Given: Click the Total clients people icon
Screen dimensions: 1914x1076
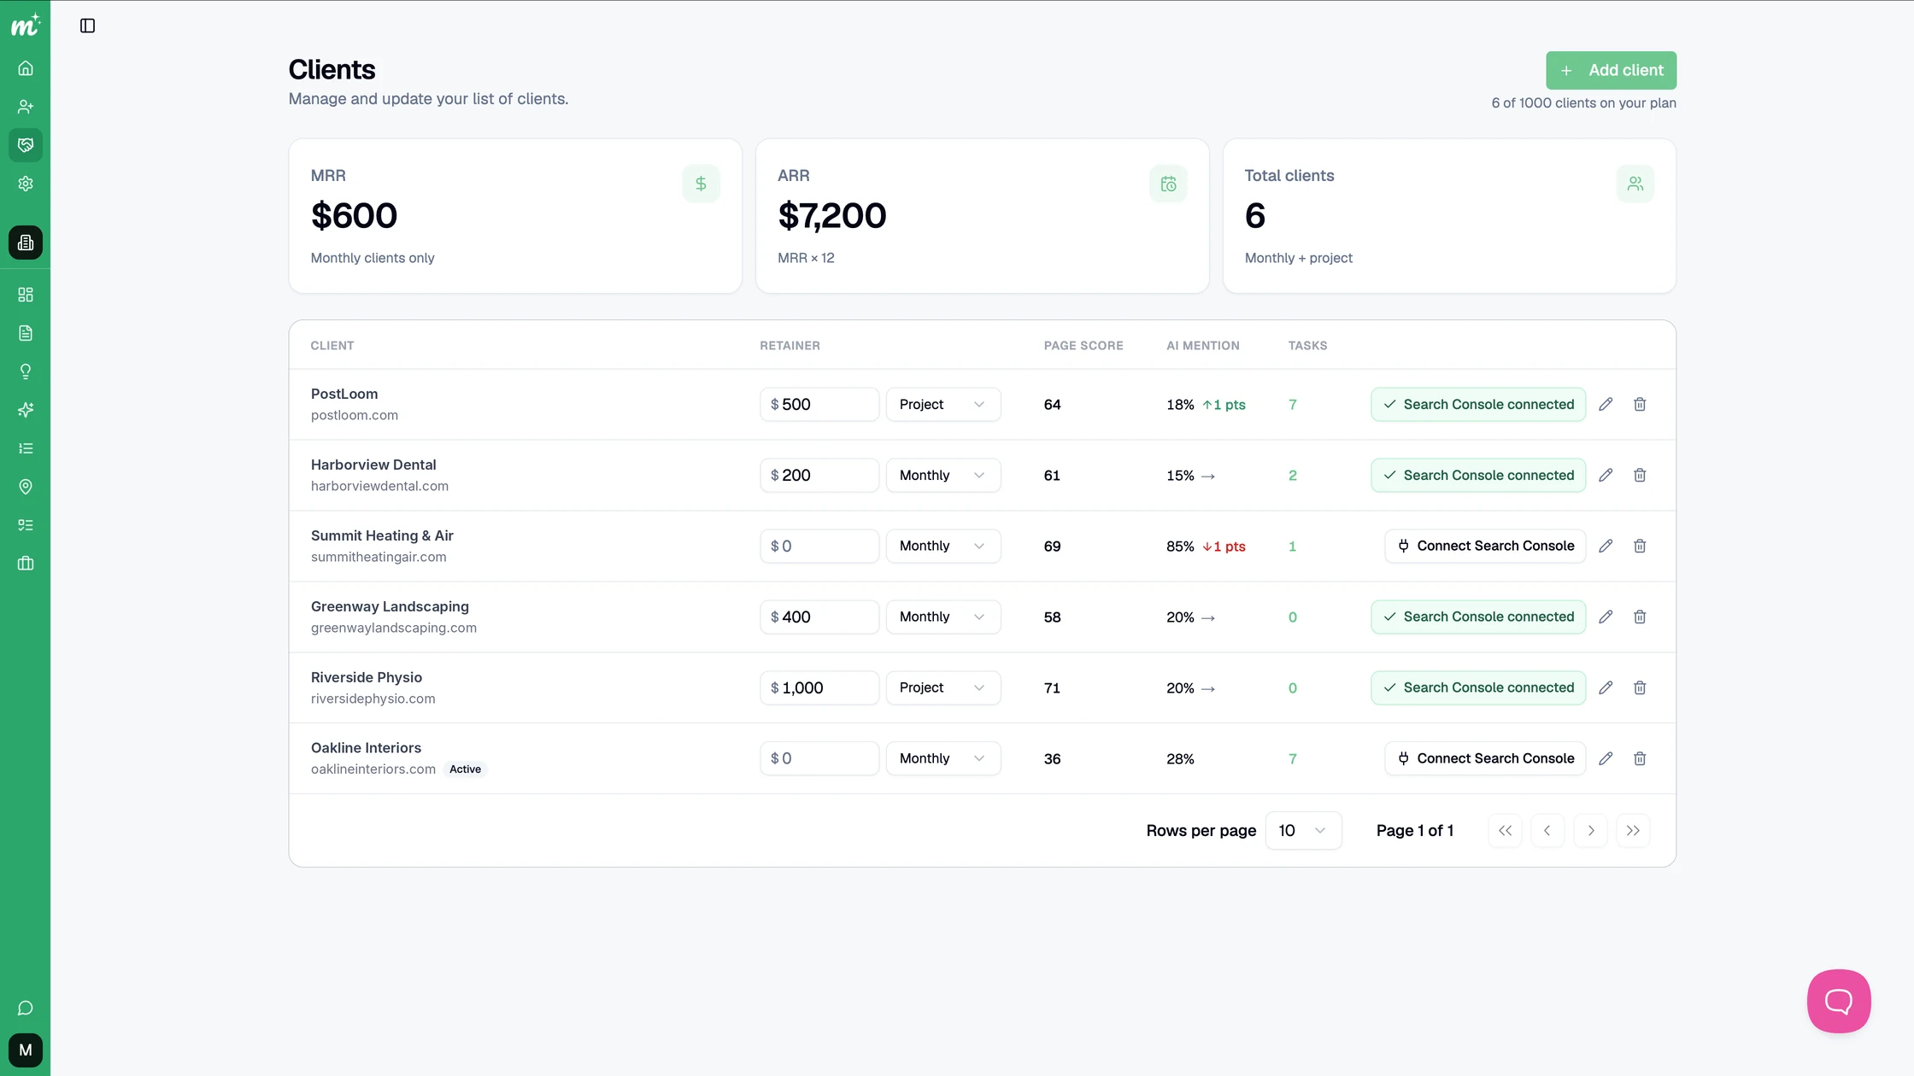Looking at the screenshot, I should (1635, 184).
